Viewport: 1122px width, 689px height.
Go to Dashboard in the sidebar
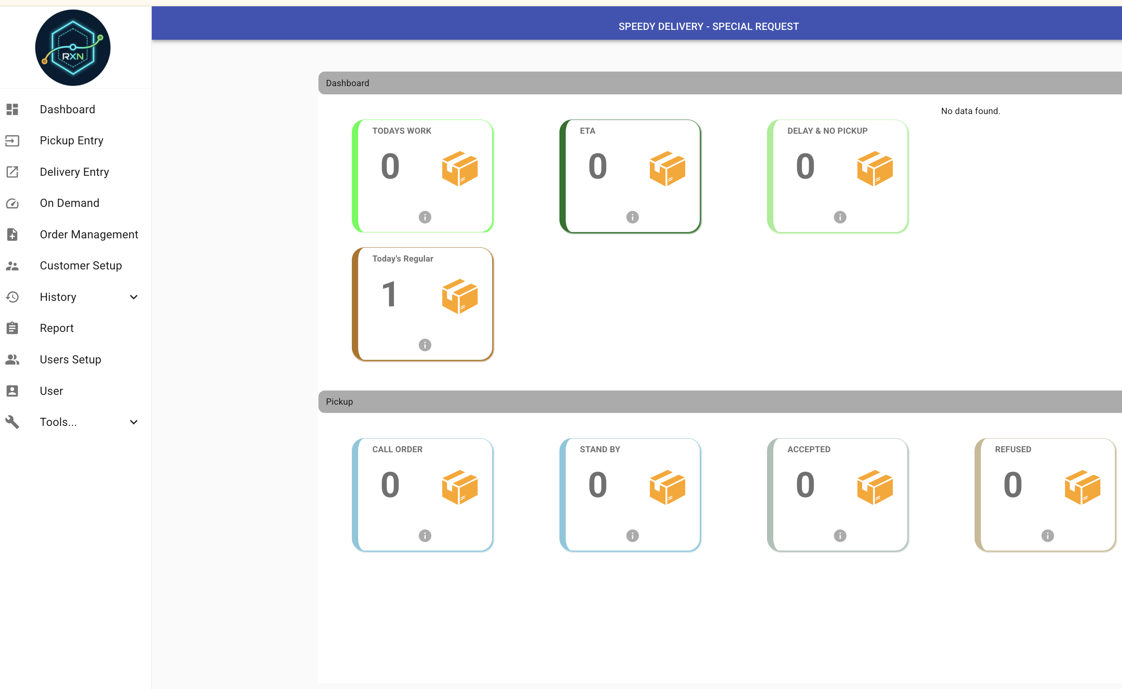click(x=67, y=109)
